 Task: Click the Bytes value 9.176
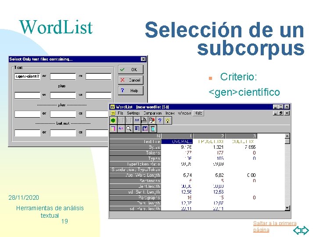pyautogui.click(x=186, y=147)
